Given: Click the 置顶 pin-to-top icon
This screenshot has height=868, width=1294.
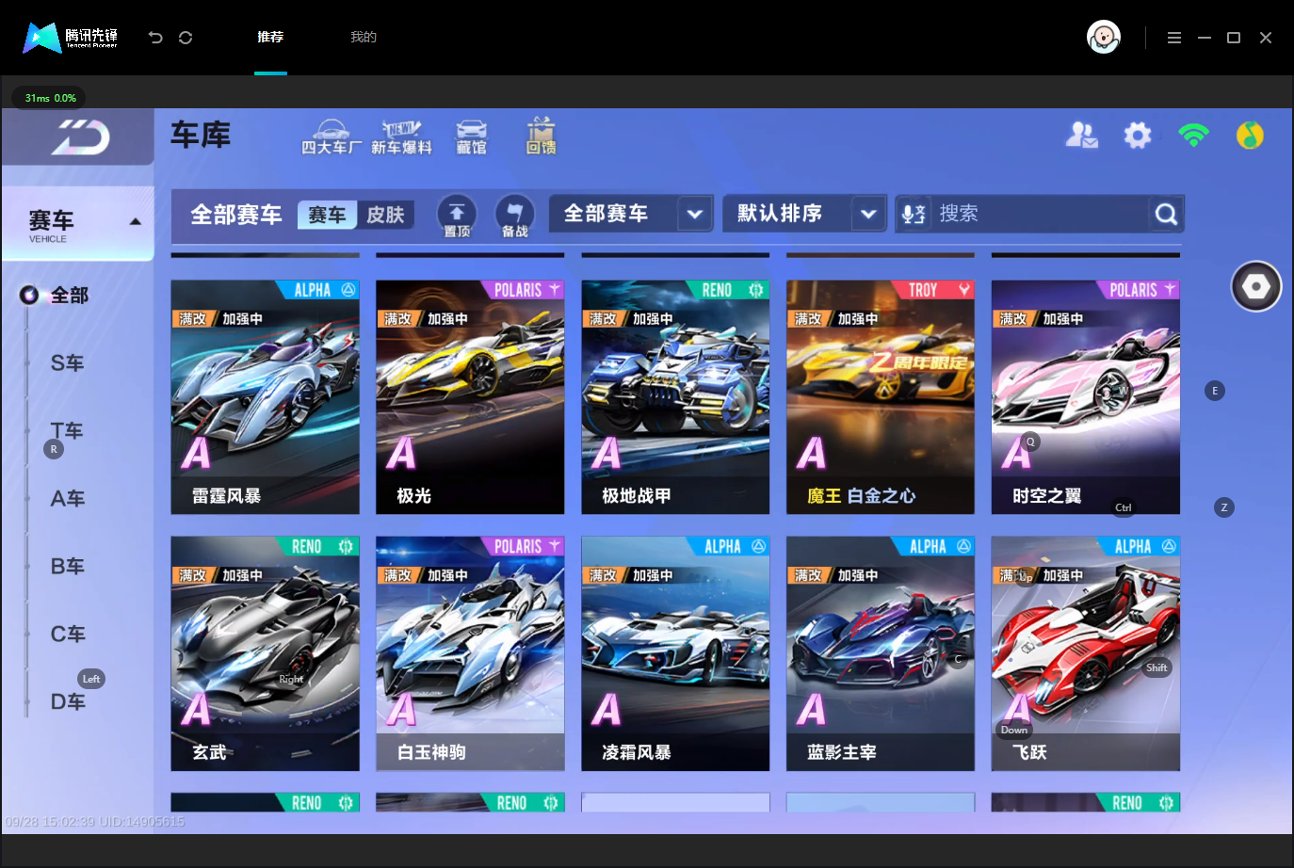Looking at the screenshot, I should tap(457, 216).
